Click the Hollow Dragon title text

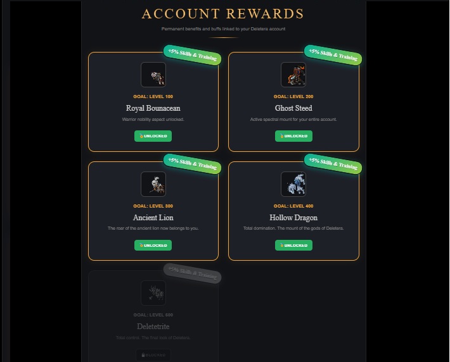point(293,218)
